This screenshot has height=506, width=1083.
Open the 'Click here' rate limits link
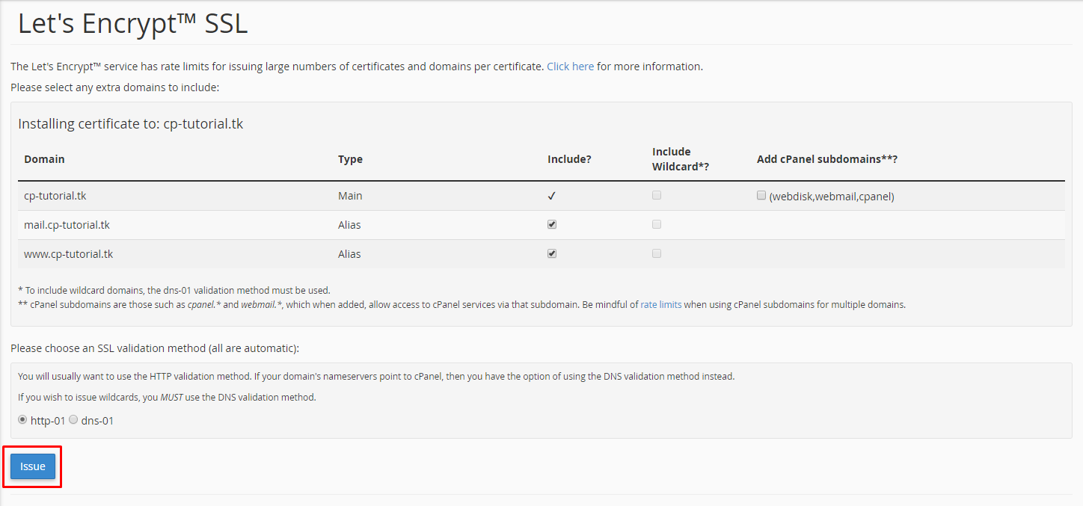(x=570, y=67)
